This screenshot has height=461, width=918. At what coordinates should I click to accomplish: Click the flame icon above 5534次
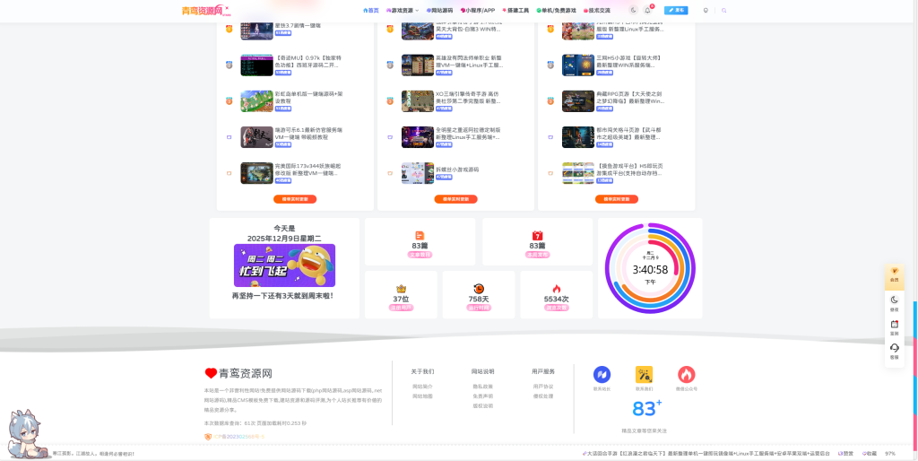[556, 289]
